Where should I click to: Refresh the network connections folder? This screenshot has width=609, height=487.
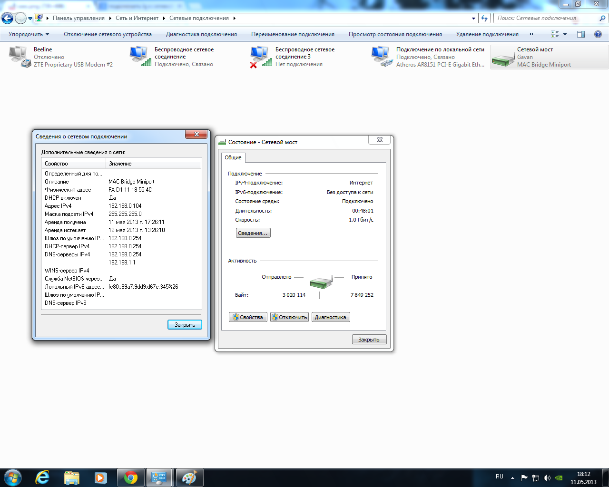(484, 18)
